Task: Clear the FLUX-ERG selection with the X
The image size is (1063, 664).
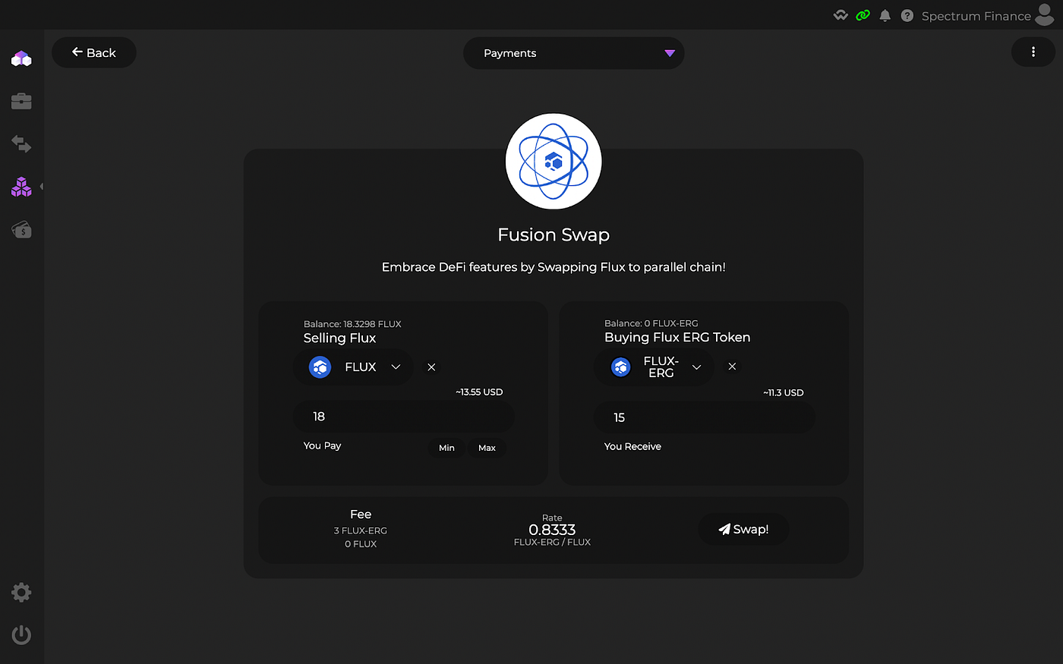Action: pyautogui.click(x=731, y=367)
